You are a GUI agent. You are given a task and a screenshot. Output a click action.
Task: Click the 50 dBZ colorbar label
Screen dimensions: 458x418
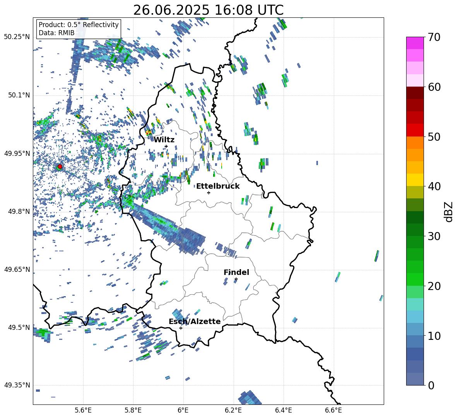[434, 136]
